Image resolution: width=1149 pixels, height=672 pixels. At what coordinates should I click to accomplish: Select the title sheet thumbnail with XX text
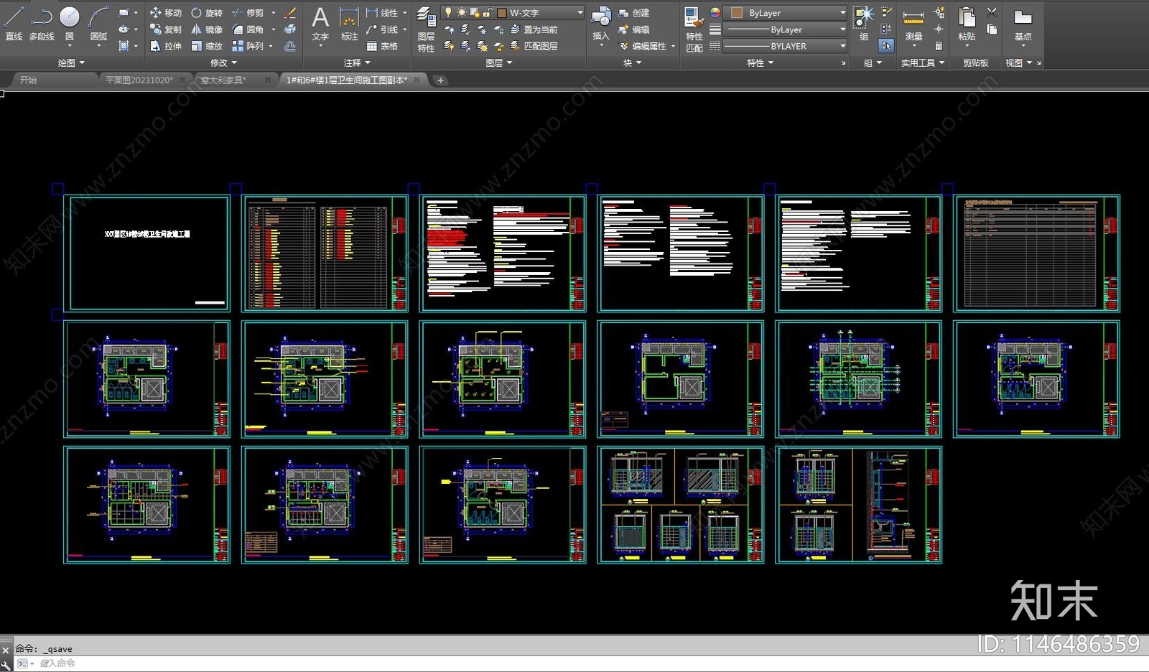pyautogui.click(x=147, y=253)
